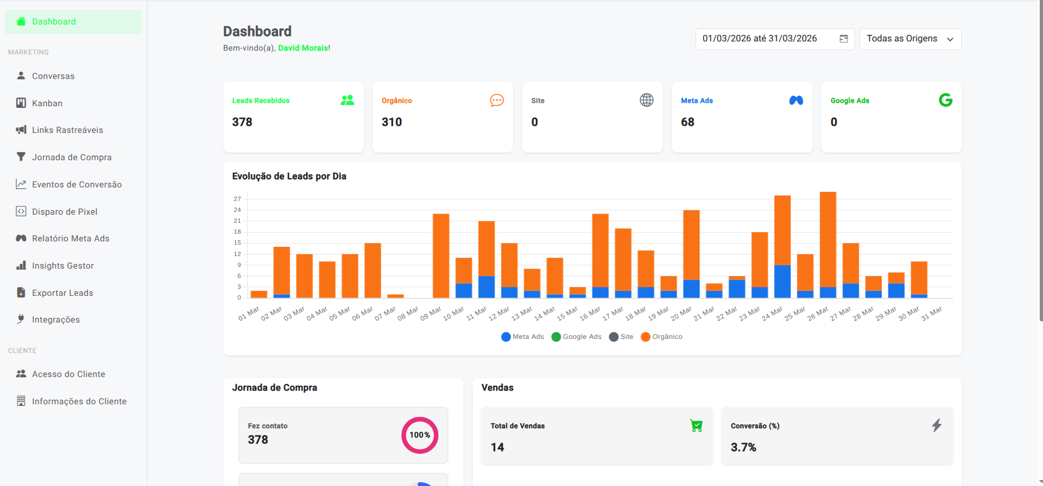This screenshot has height=486, width=1043.
Task: Toggle Google Ads series in chart legend
Action: pyautogui.click(x=576, y=337)
